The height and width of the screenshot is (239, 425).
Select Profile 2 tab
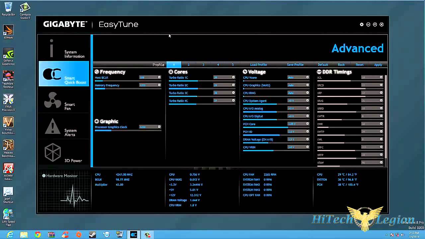coord(189,65)
